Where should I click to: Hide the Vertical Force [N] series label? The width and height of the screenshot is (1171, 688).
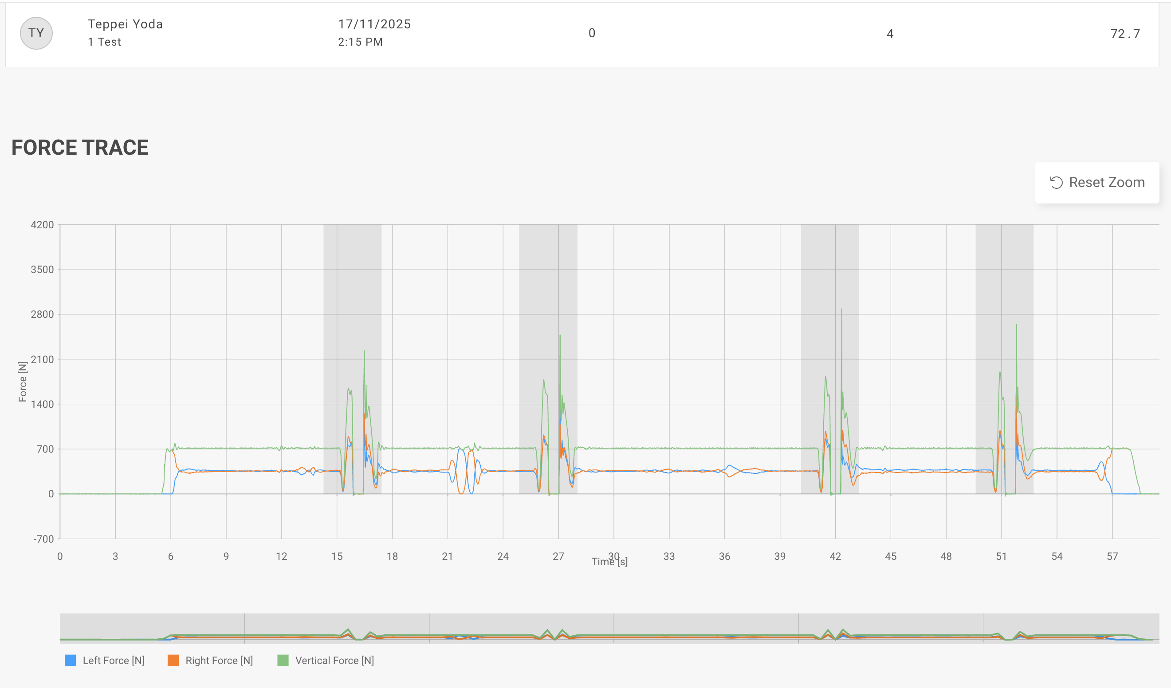coord(334,660)
